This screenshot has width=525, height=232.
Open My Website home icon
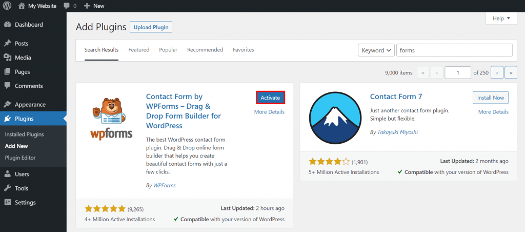tap(22, 6)
